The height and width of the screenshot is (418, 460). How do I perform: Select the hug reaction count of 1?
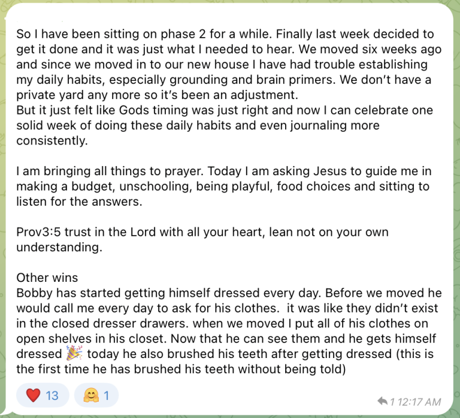pos(106,396)
